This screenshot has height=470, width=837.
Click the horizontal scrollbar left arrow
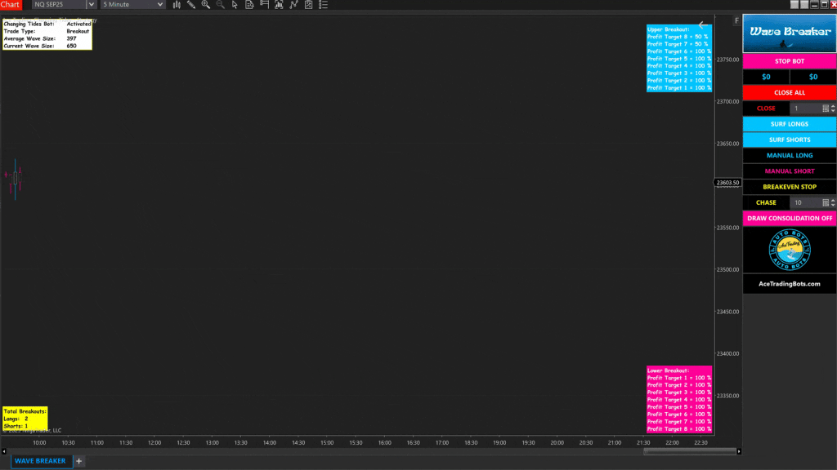click(4, 451)
